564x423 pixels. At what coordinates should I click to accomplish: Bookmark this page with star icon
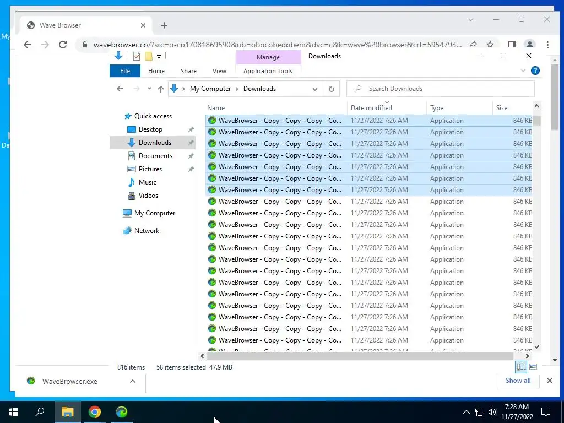(x=490, y=45)
